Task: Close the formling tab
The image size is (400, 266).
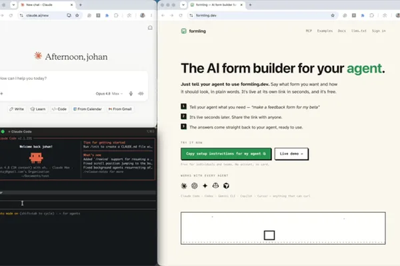Action: tap(241, 5)
